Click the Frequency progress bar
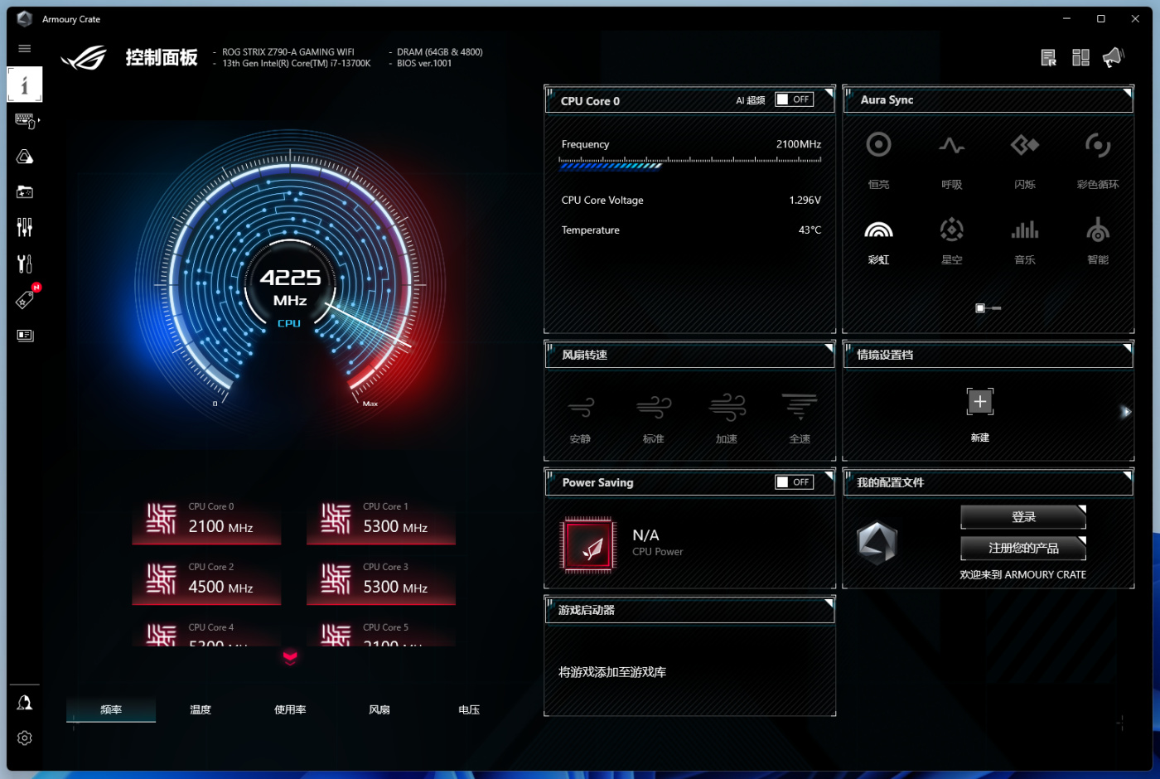 click(690, 163)
